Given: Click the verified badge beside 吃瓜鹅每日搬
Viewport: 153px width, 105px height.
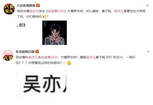Looking at the screenshot, I should 37,51.
